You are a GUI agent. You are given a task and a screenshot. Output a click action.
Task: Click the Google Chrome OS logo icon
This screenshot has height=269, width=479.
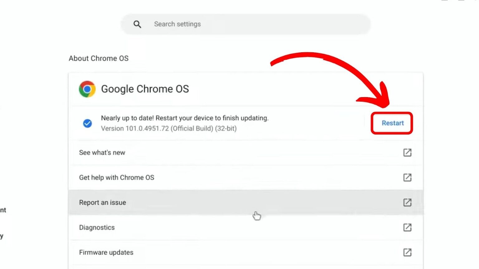point(87,89)
